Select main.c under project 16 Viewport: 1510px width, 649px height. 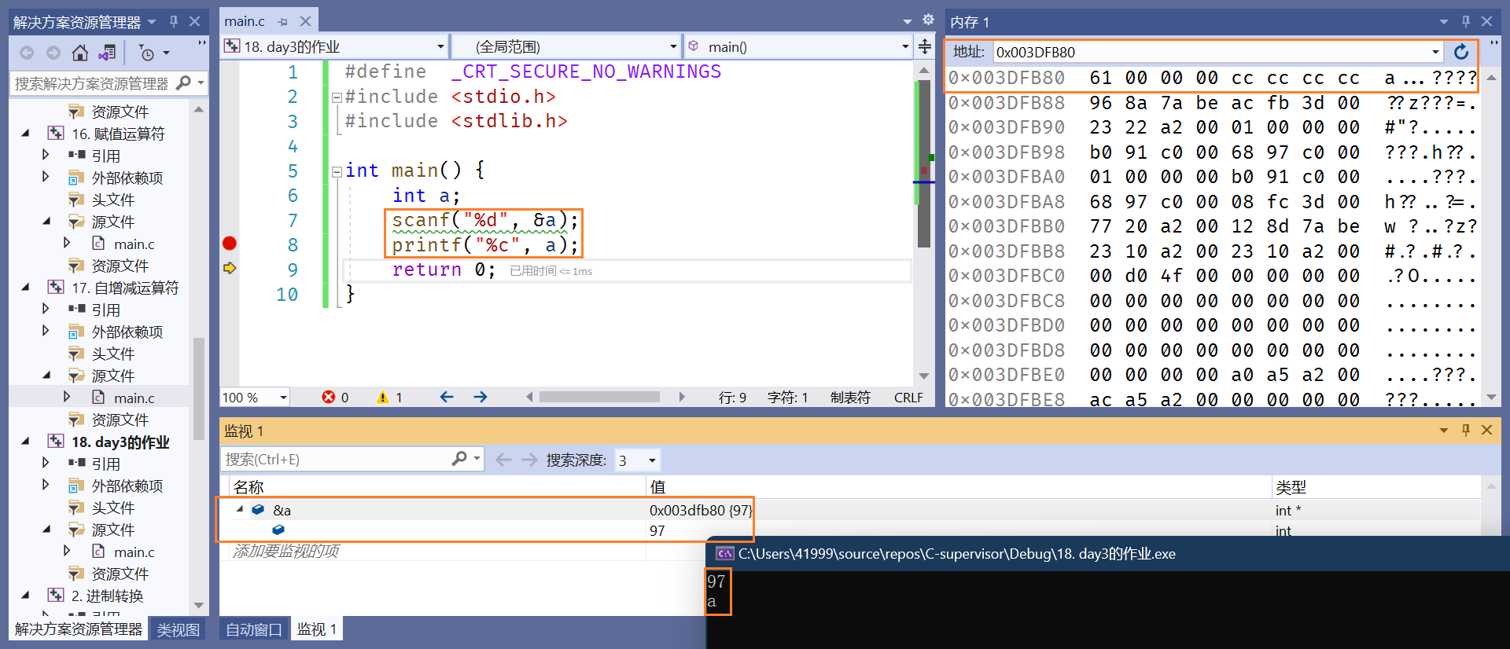[x=134, y=244]
